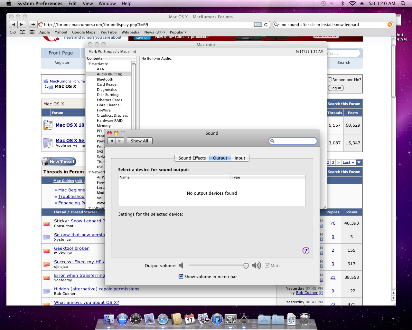Collapse the Network section in Contents
This screenshot has width=412, height=330.
pyautogui.click(x=89, y=172)
